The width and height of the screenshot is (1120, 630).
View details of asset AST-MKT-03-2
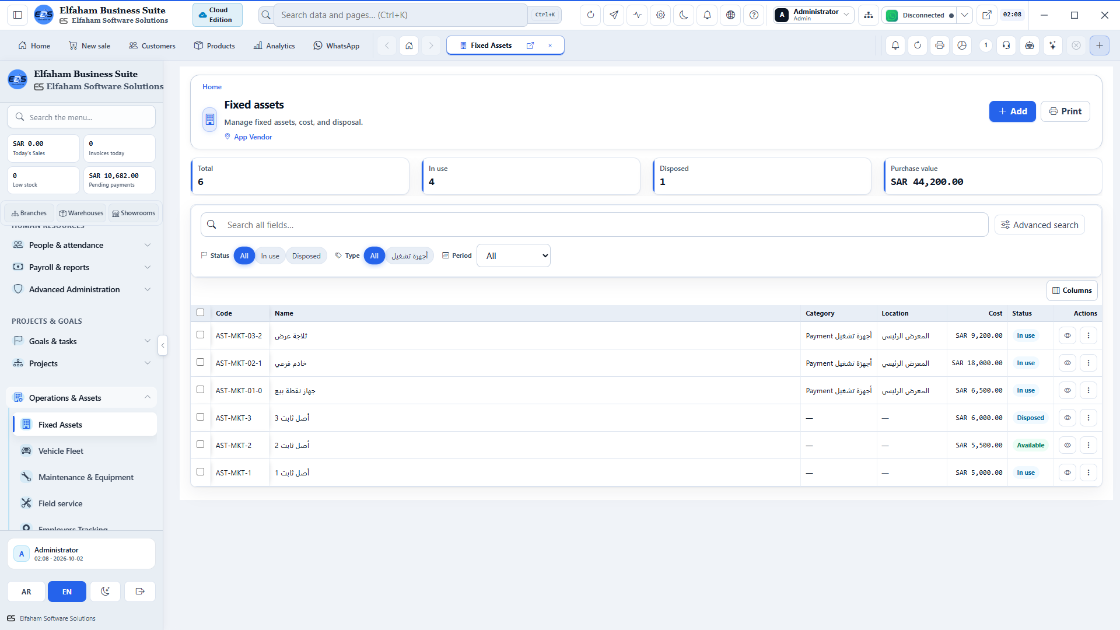pos(1067,335)
